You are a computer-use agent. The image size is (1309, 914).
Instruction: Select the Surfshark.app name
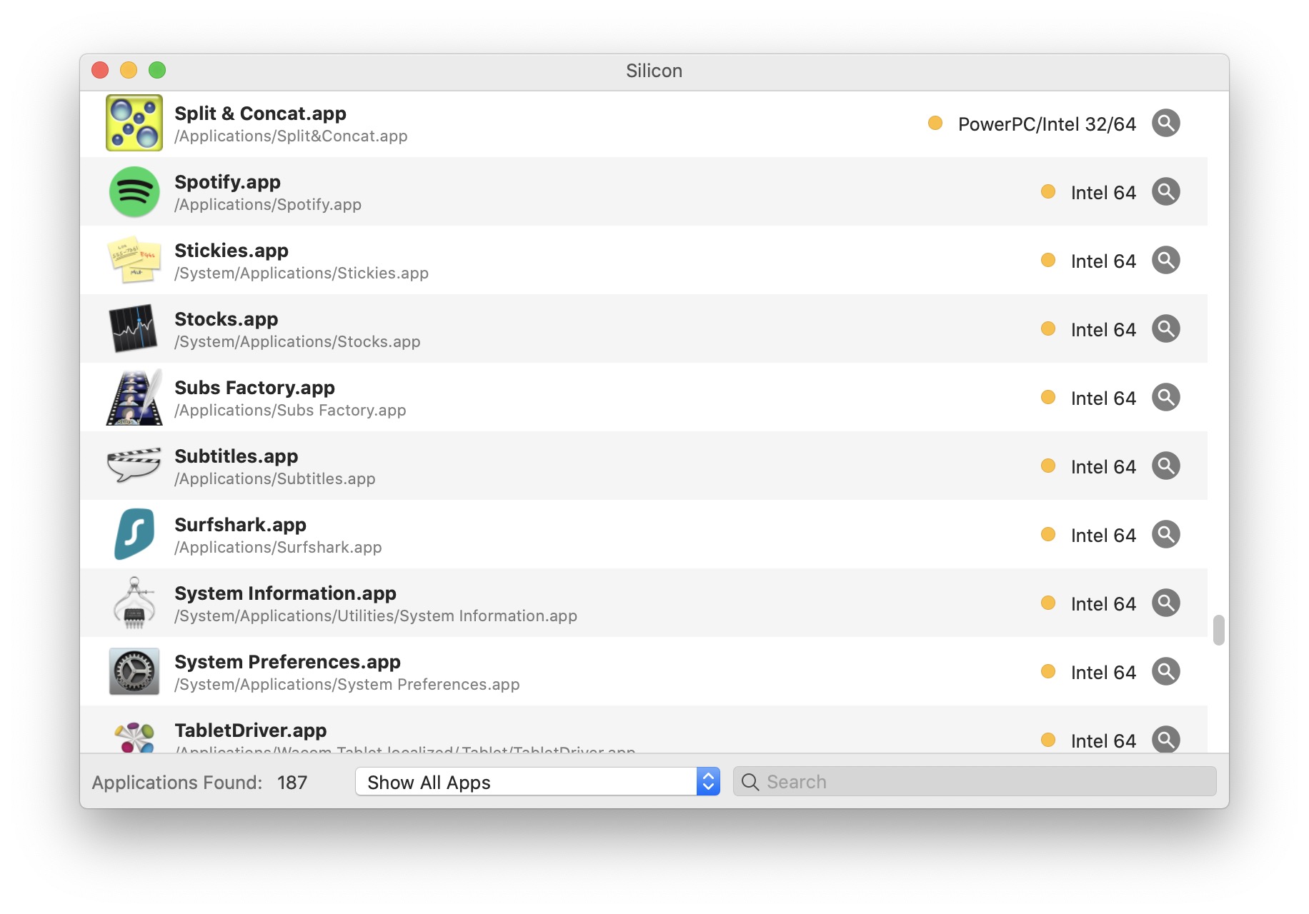click(240, 525)
